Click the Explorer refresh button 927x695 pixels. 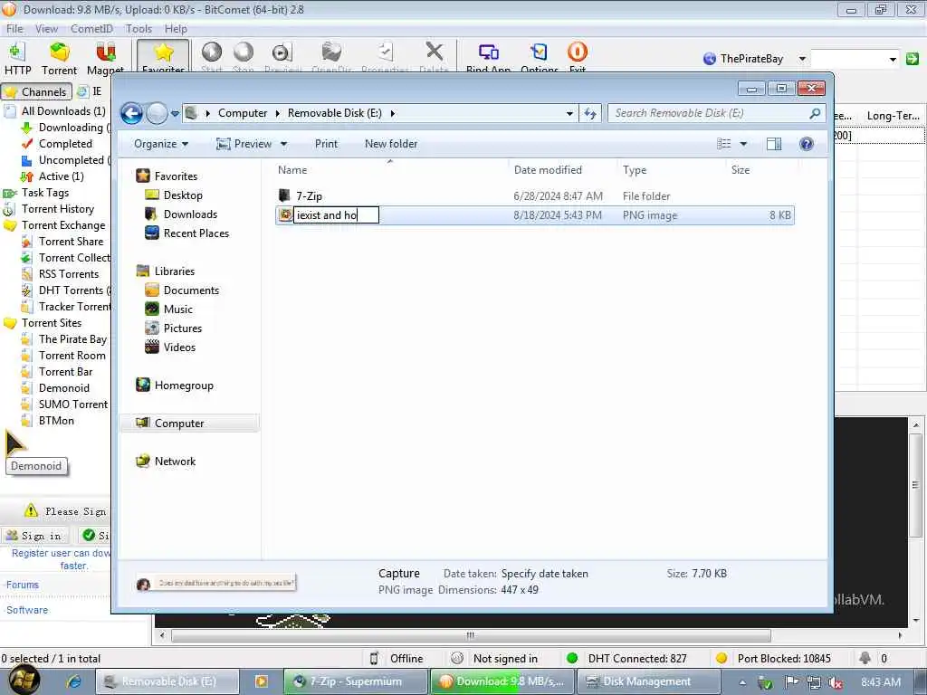(x=590, y=113)
